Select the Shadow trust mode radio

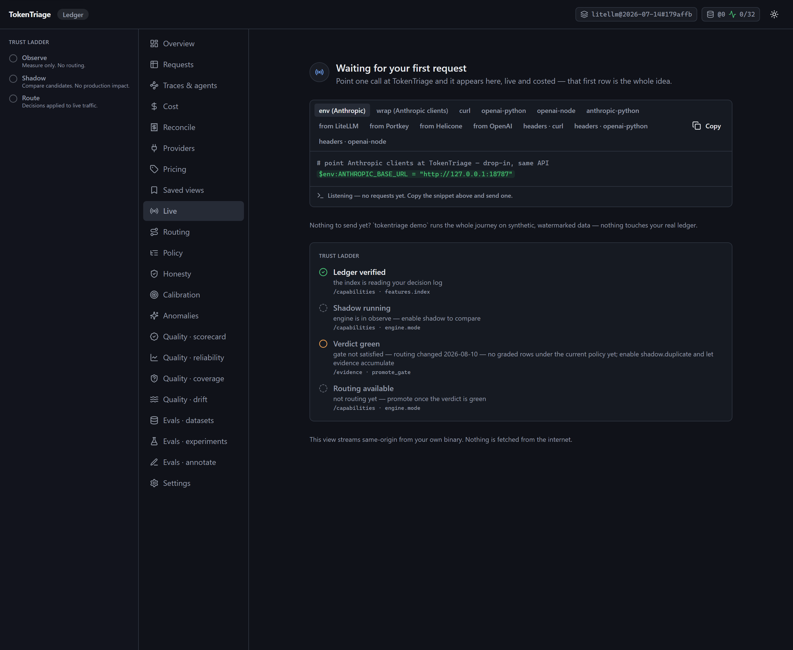point(13,78)
